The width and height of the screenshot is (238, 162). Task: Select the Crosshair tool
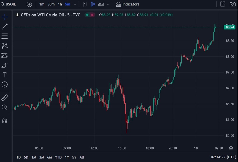click(5, 17)
